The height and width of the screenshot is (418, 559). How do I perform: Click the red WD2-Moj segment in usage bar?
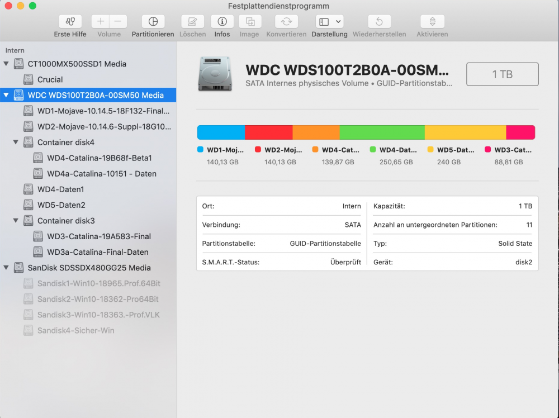[x=269, y=132]
